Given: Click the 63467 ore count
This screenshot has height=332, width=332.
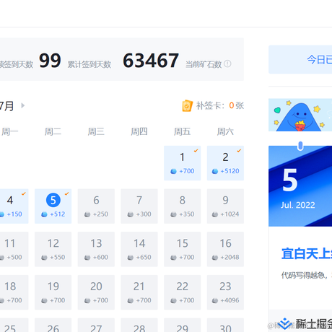Looking at the screenshot, I should tap(151, 61).
